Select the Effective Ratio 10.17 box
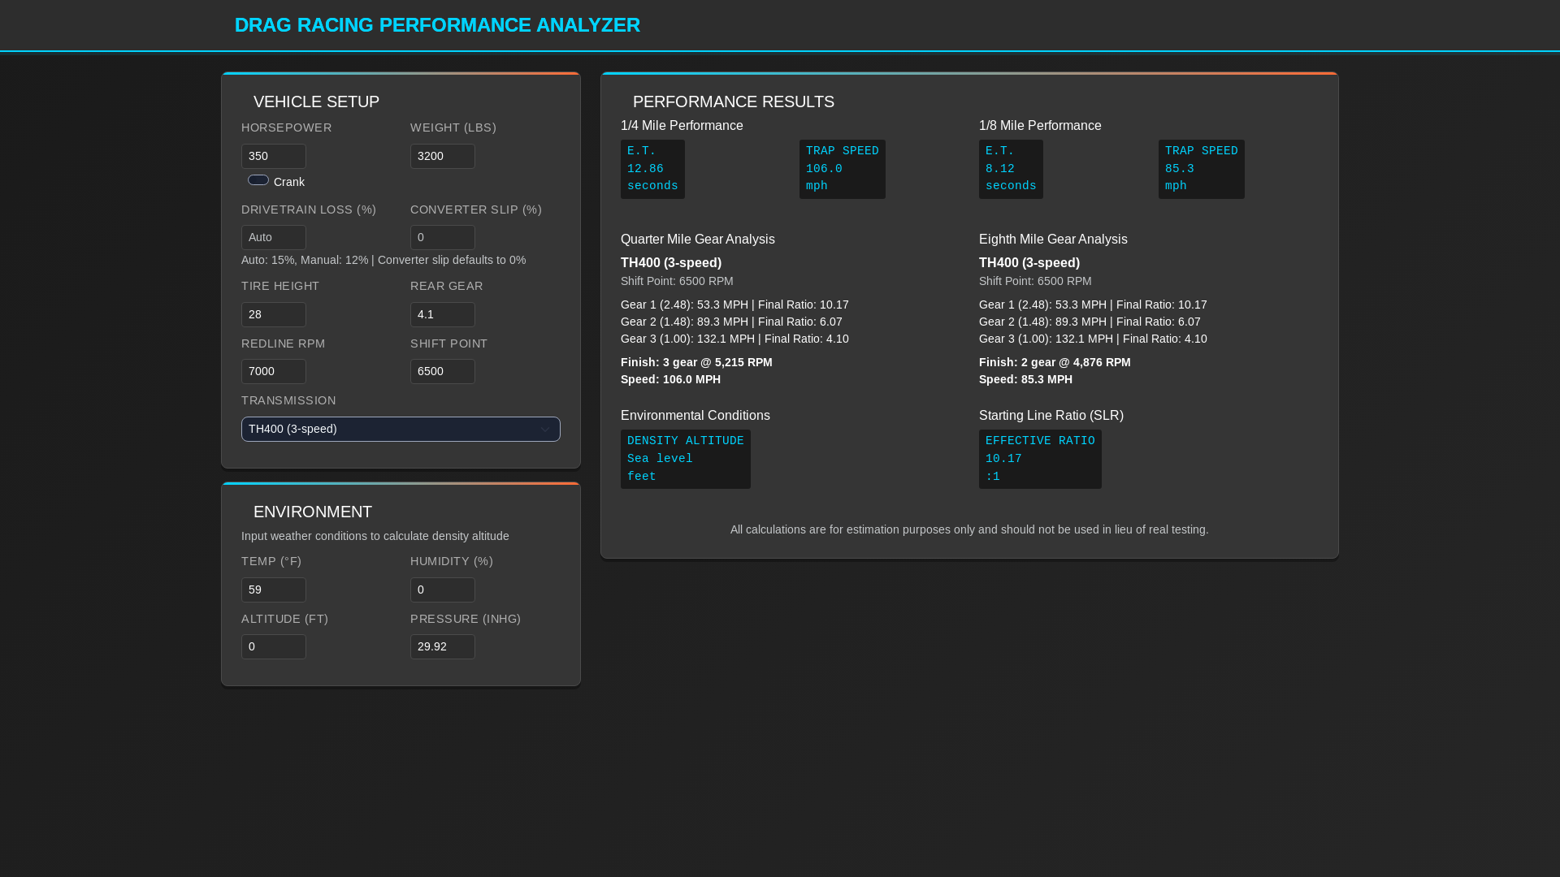The width and height of the screenshot is (1560, 877). coord(1040,459)
